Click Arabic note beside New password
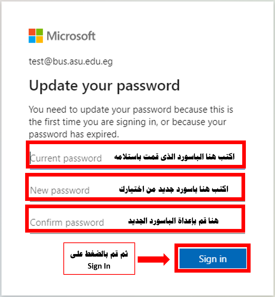The height and width of the screenshot is (297, 275). click(174, 189)
